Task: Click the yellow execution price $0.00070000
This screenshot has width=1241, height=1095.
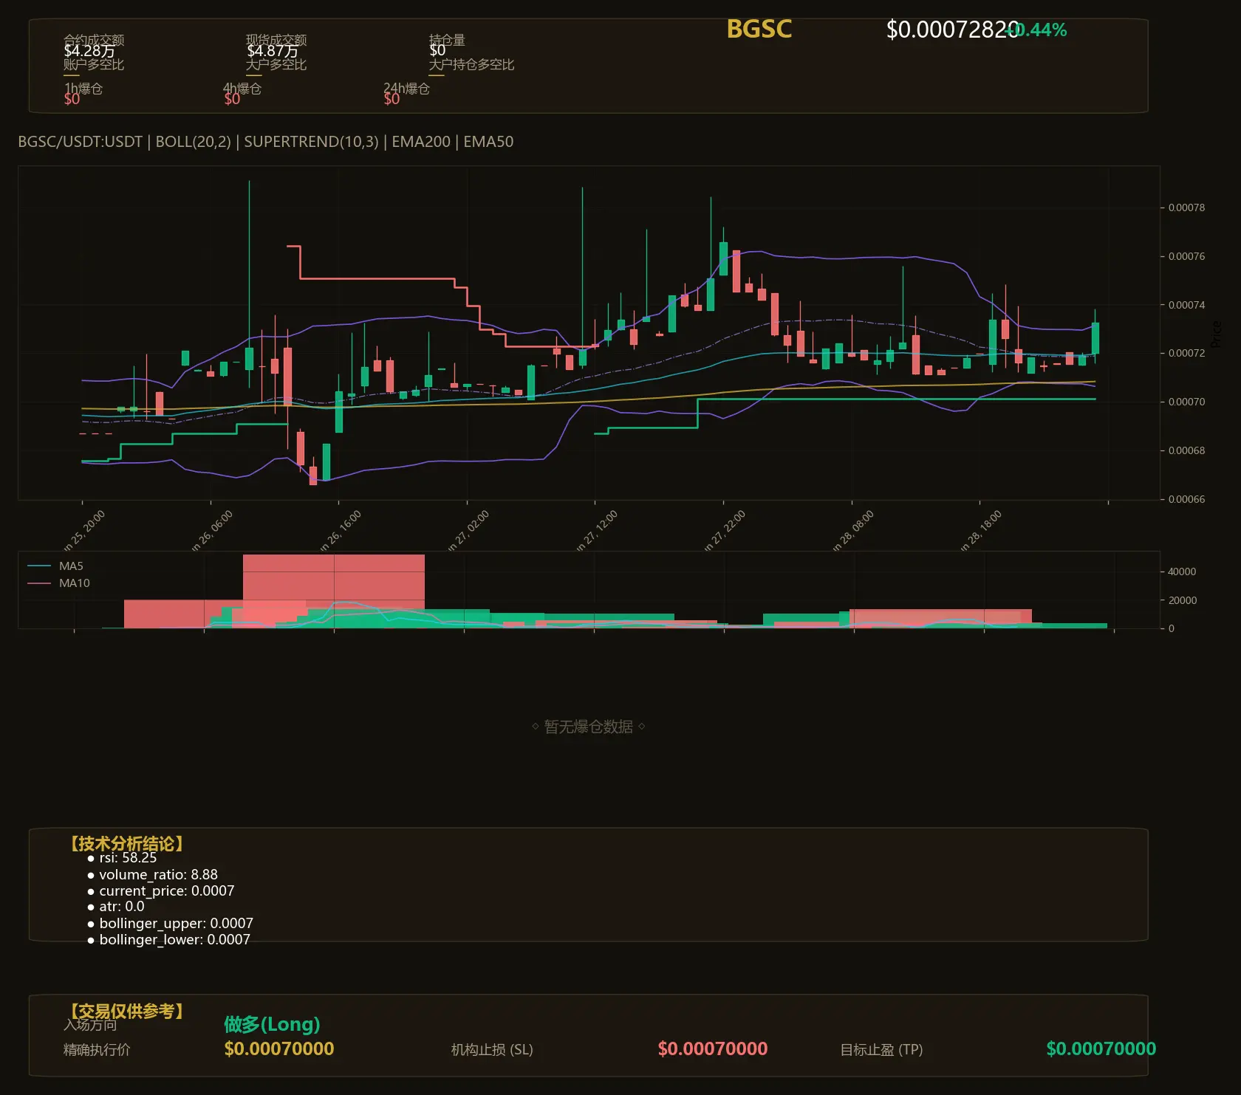Action: (x=278, y=1049)
